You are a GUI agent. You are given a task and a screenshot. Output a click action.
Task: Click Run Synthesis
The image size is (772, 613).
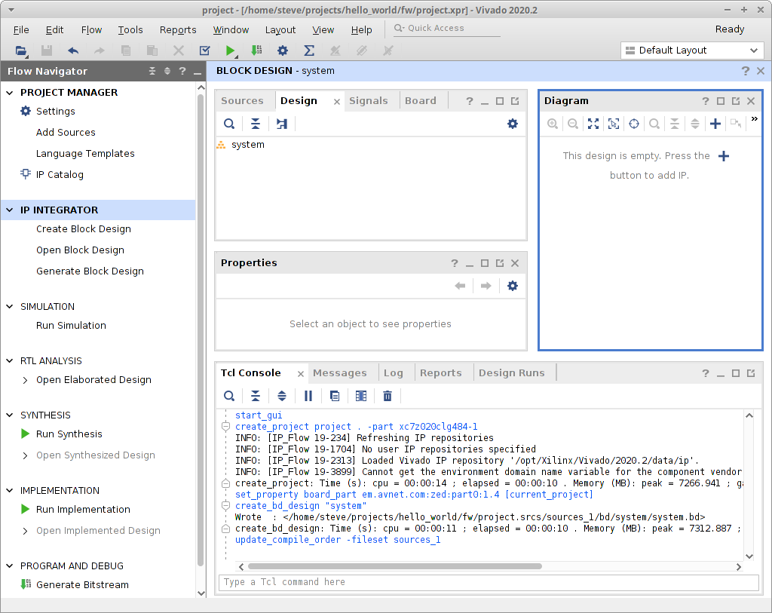69,434
